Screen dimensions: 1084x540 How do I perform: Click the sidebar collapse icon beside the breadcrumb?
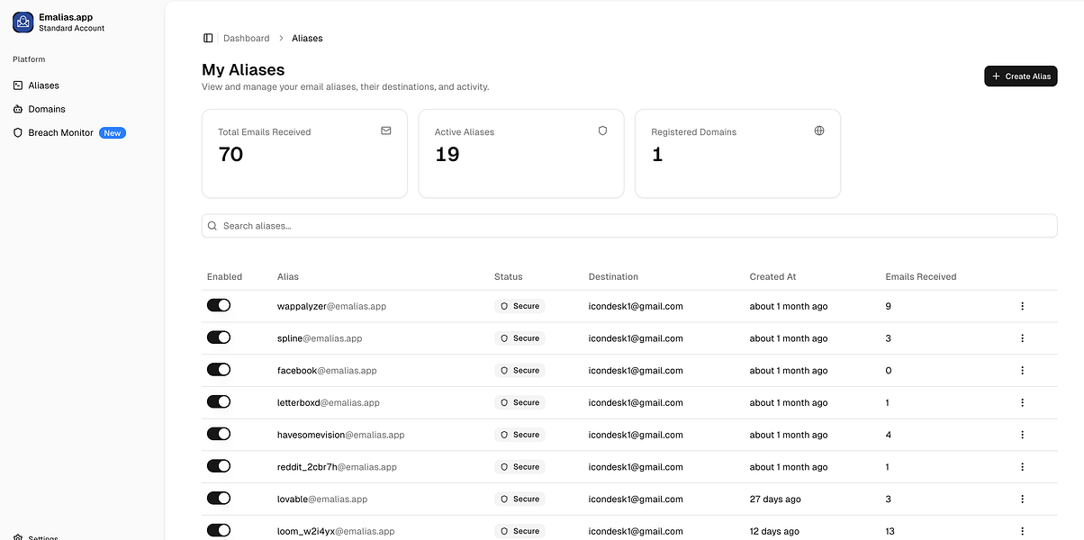pyautogui.click(x=210, y=38)
